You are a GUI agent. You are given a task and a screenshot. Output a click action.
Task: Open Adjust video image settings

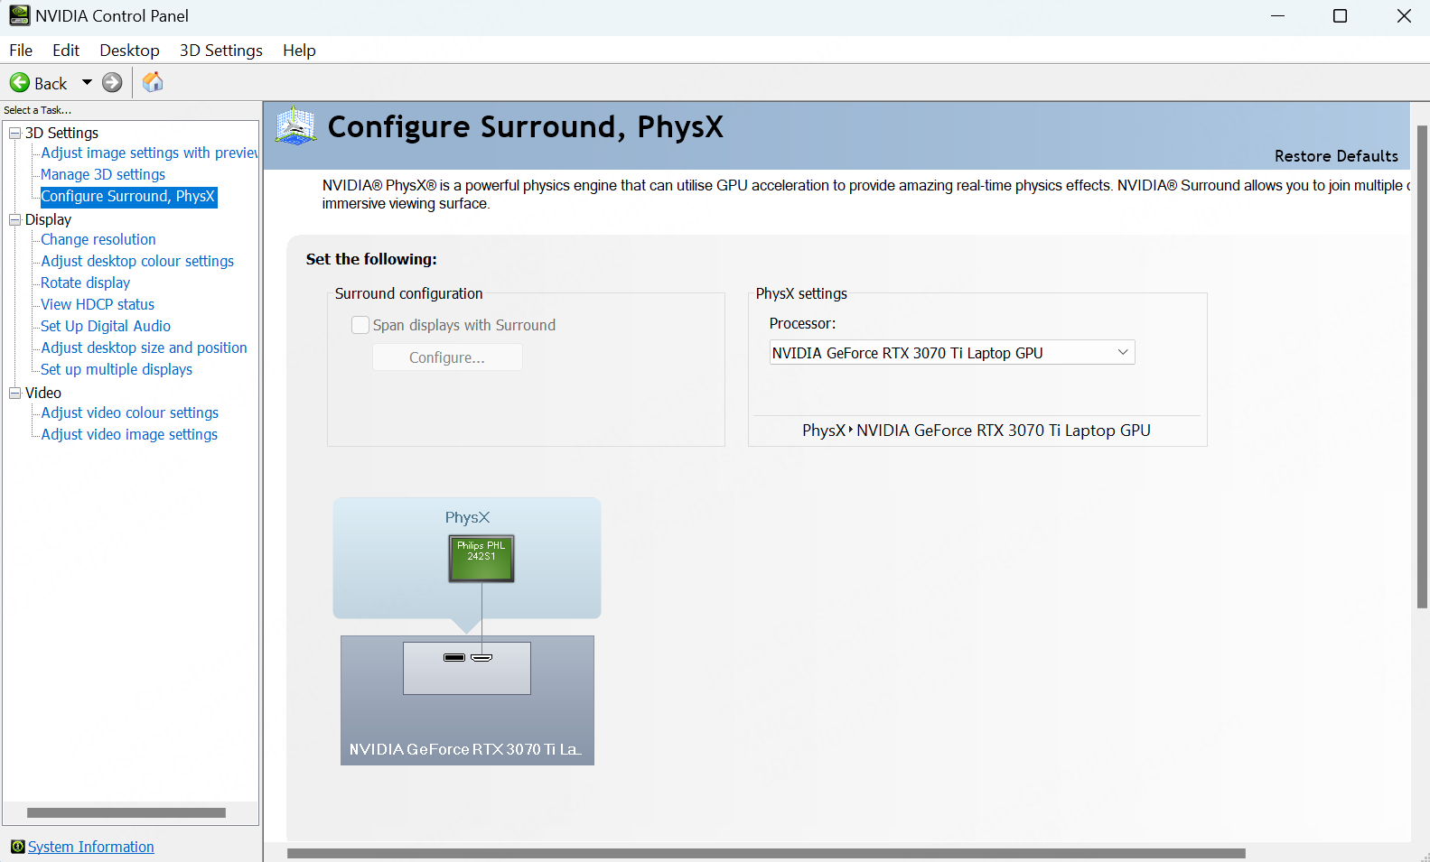point(129,434)
